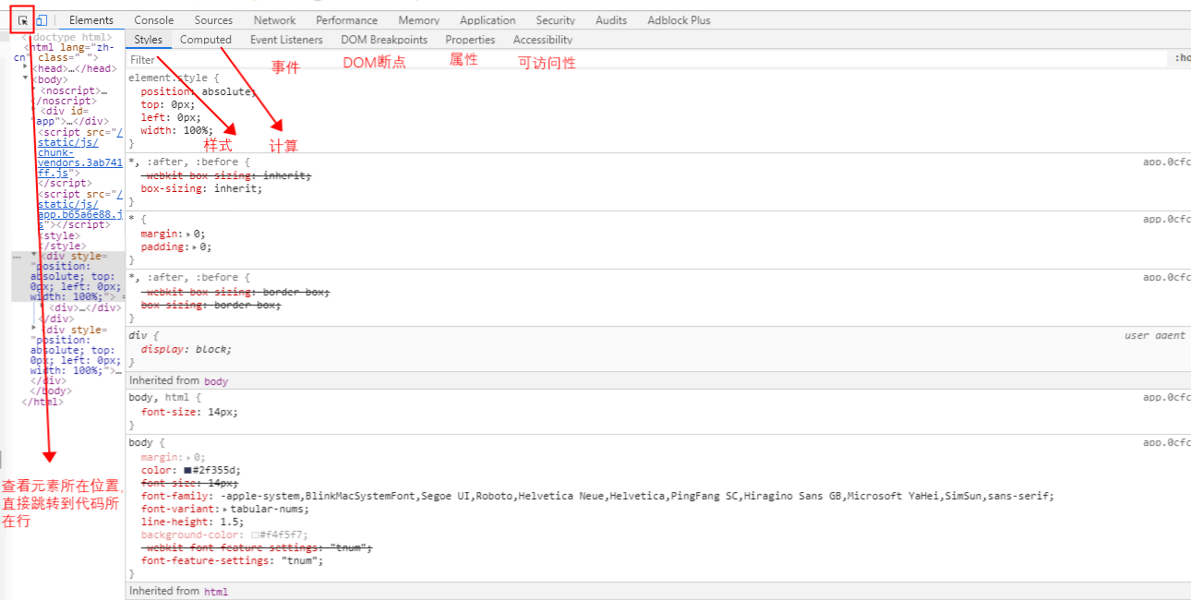Open the DOM Breakpoints sub-tab
Screen dimensions: 1191x600
point(384,40)
